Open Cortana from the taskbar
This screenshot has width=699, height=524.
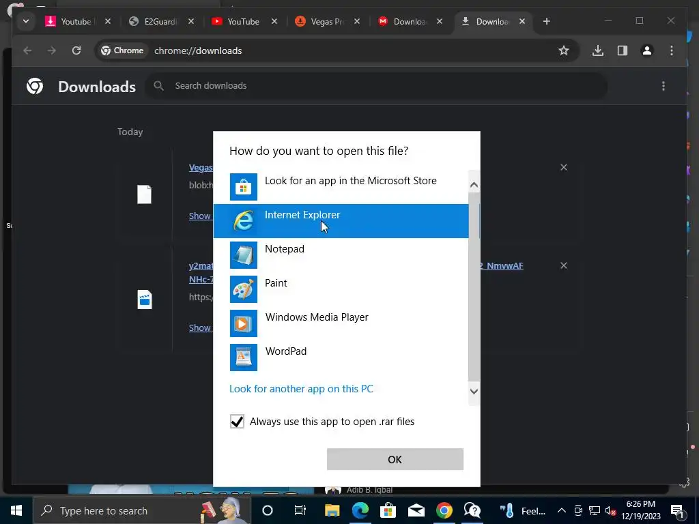click(268, 510)
